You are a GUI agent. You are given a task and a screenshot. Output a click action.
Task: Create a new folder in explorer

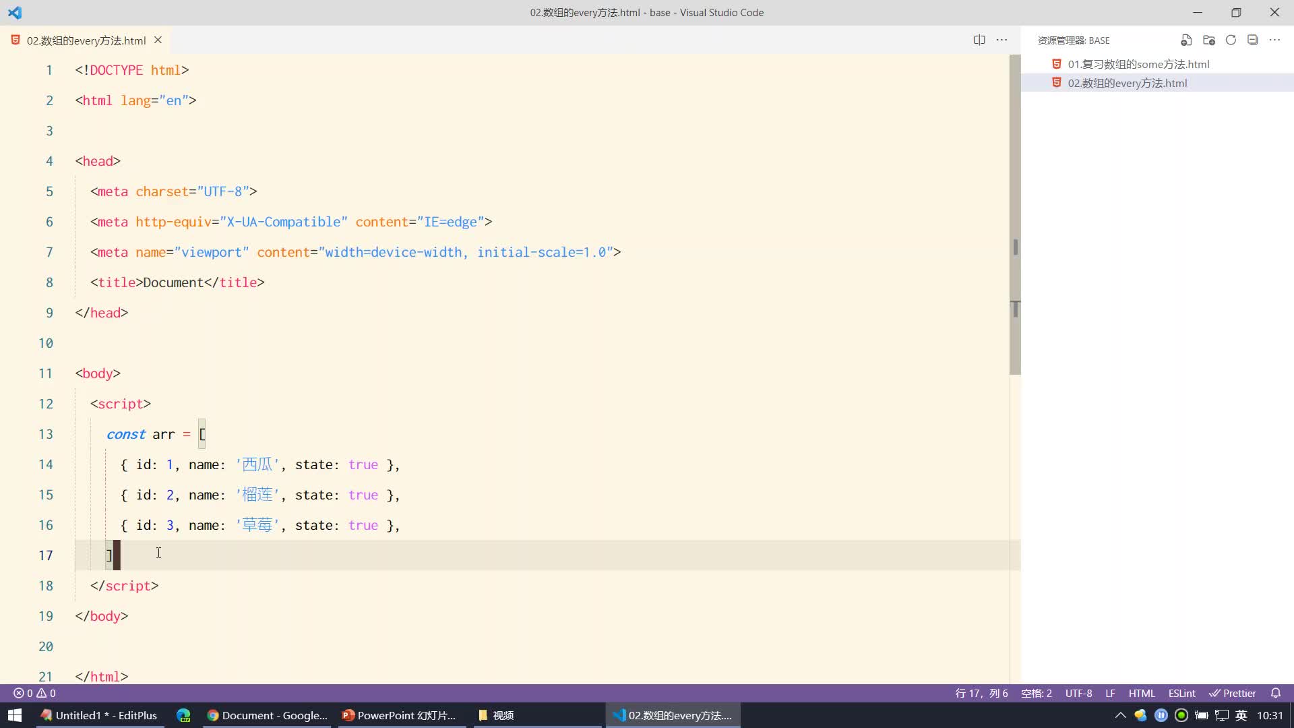1208,40
